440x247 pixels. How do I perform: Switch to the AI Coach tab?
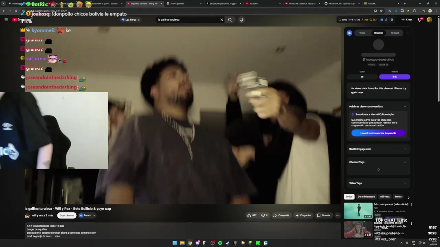[x=395, y=33]
